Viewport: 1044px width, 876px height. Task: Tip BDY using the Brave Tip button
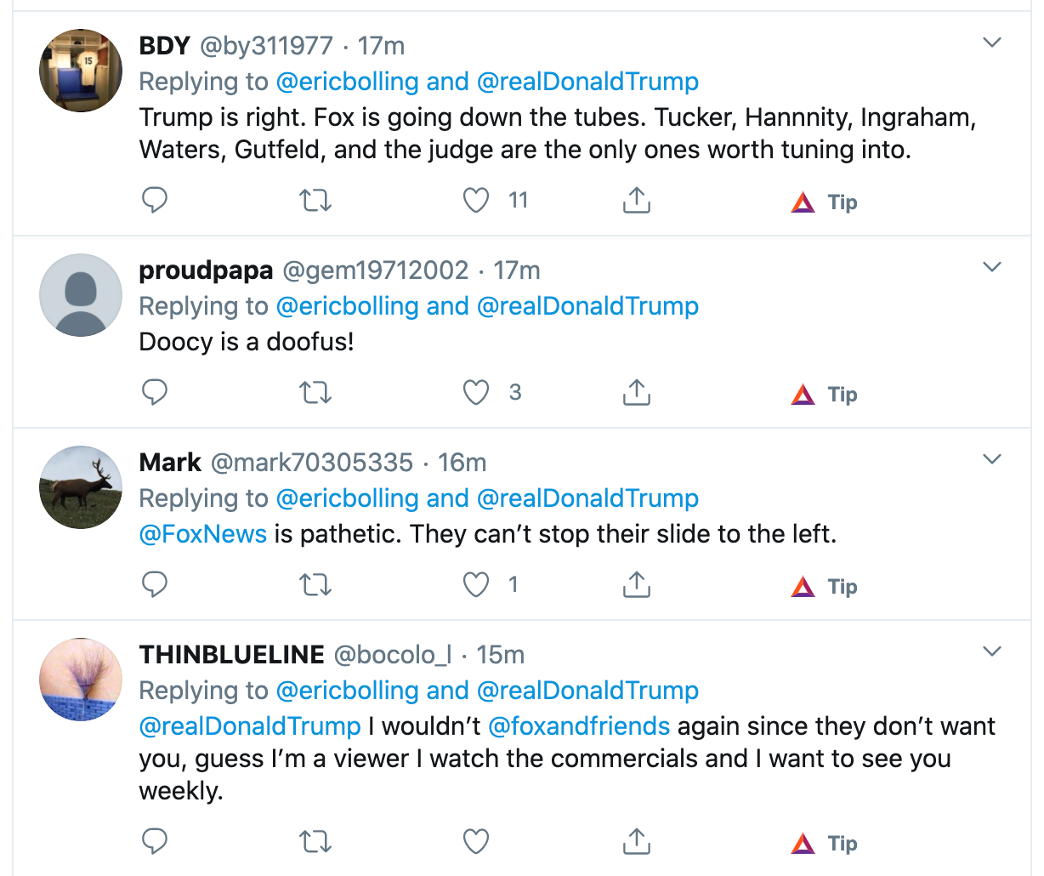point(825,202)
